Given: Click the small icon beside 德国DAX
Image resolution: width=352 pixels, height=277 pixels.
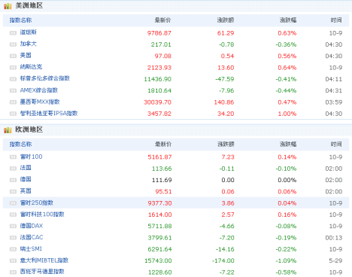Looking at the screenshot, I should click(13, 226).
